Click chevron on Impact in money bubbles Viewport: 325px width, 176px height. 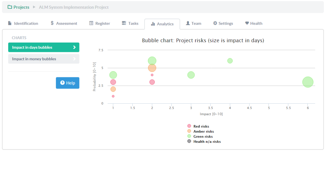[74, 59]
